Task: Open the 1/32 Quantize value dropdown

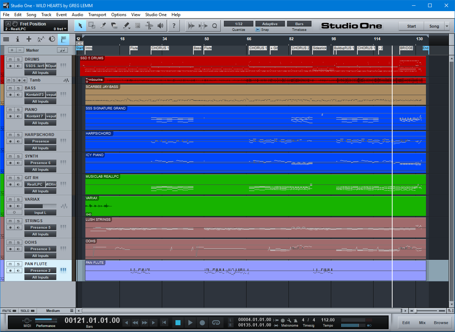Action: click(x=239, y=24)
